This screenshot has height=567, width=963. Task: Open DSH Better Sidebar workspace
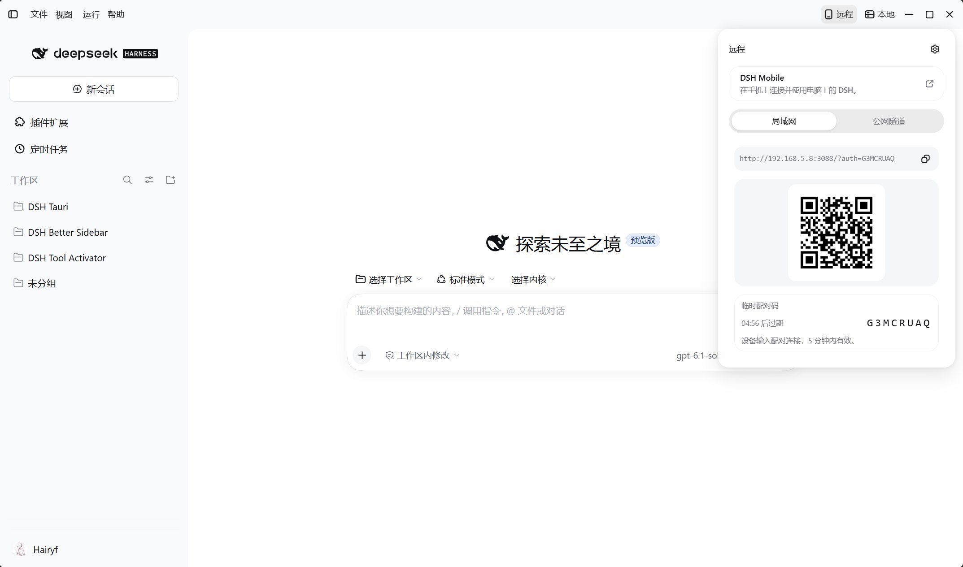[94, 232]
